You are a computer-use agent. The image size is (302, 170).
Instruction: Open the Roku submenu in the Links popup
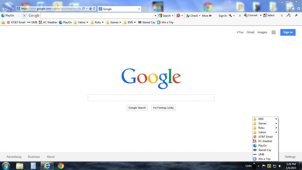pyautogui.click(x=265, y=128)
